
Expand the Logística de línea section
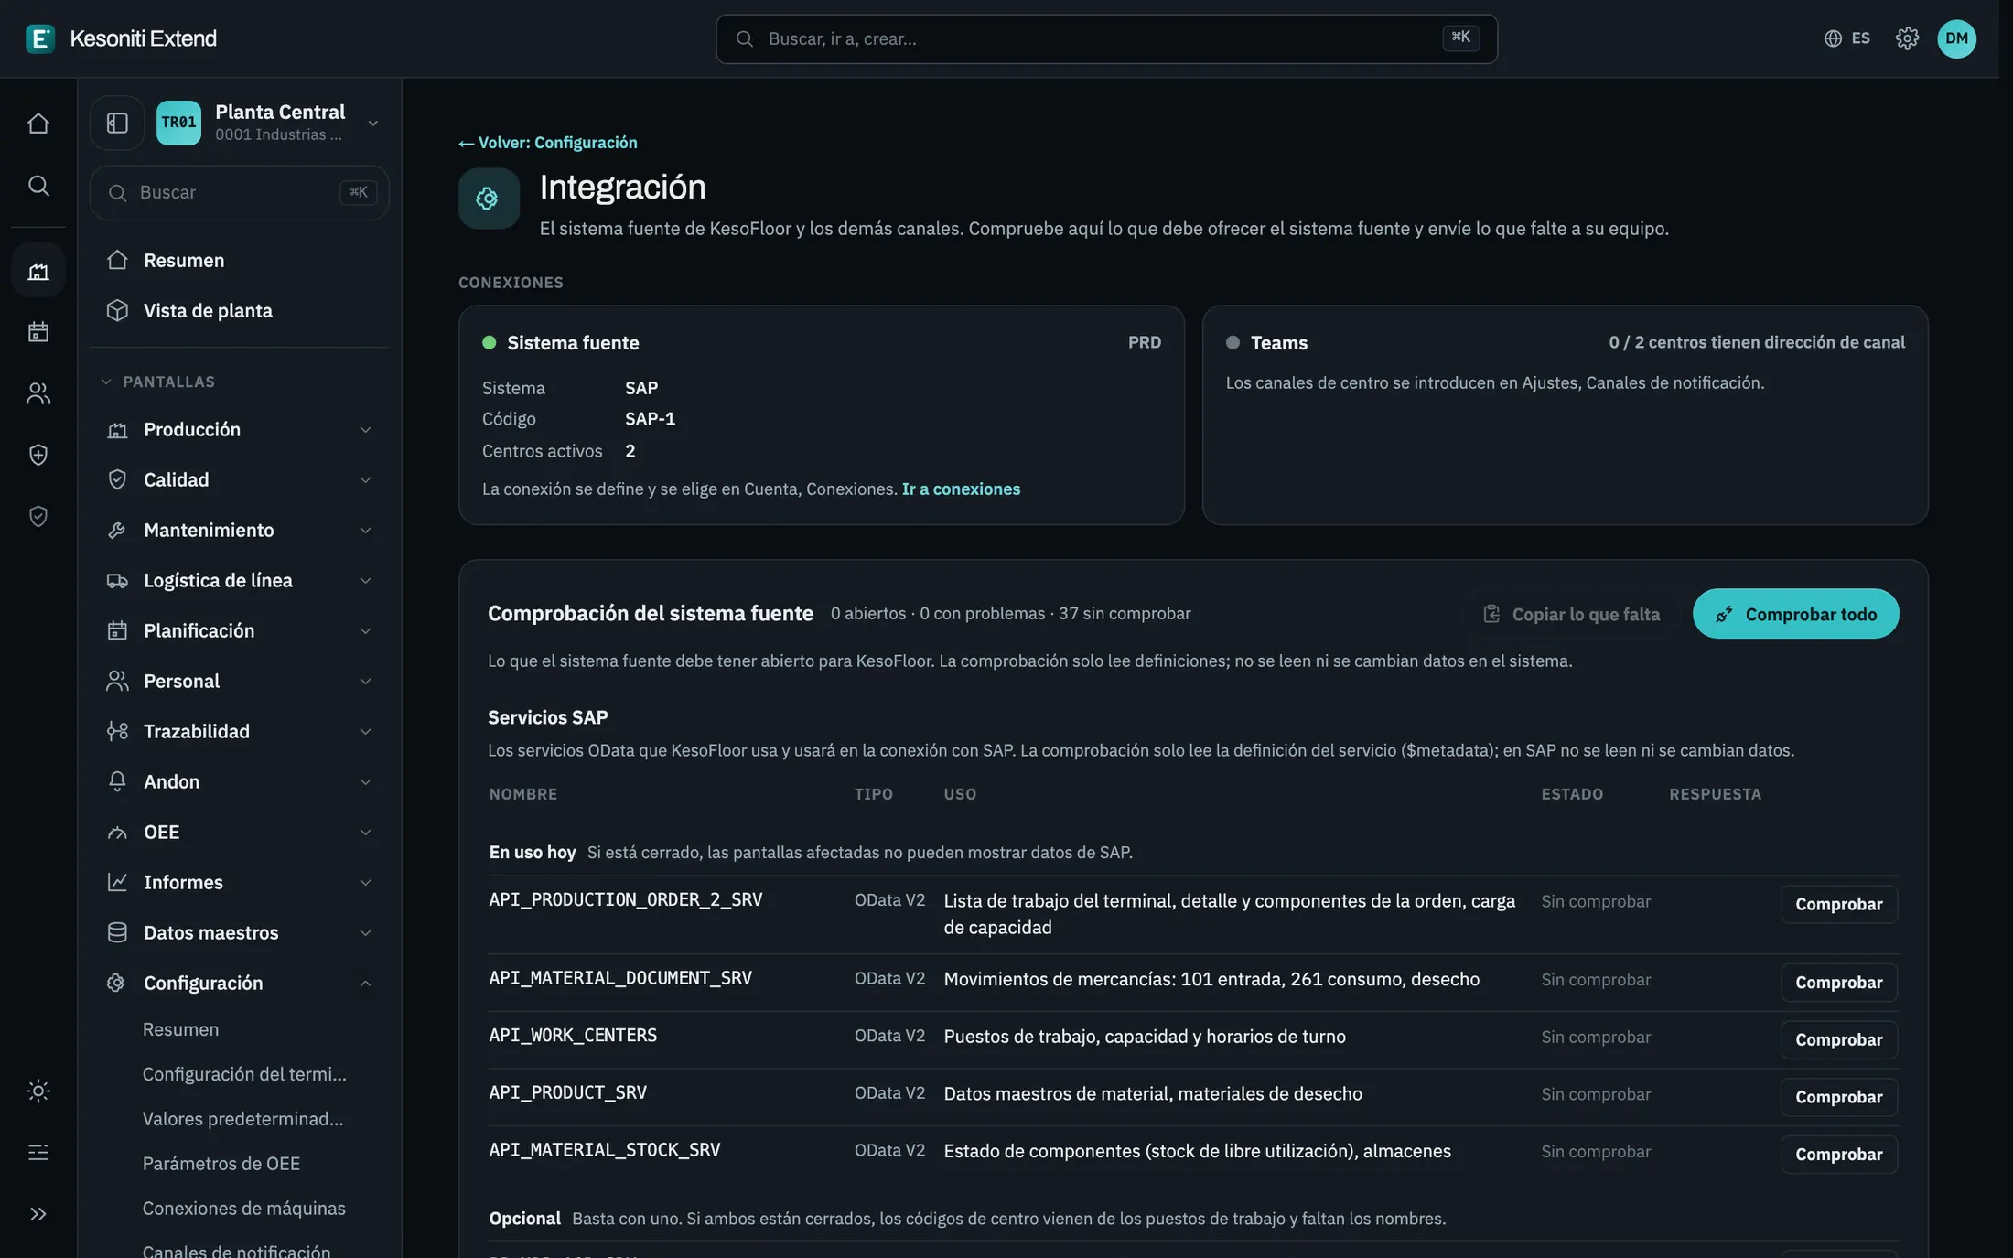(x=240, y=581)
